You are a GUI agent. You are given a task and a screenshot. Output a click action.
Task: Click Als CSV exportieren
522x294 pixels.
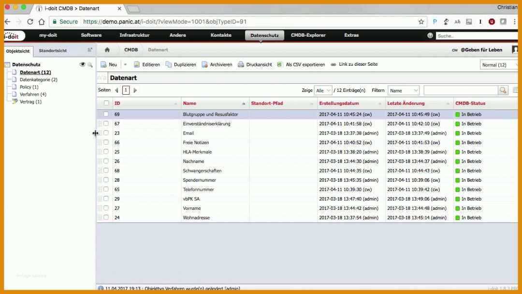(301, 65)
